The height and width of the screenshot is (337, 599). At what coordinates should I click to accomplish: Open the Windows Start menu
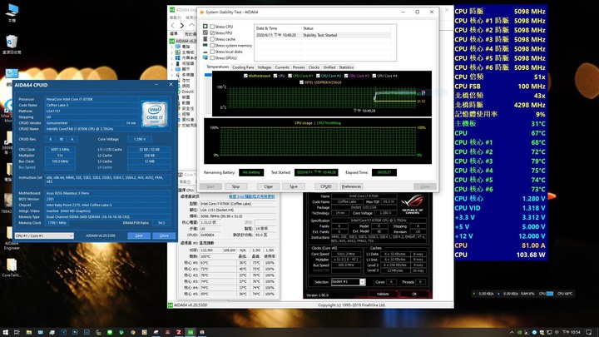5,332
